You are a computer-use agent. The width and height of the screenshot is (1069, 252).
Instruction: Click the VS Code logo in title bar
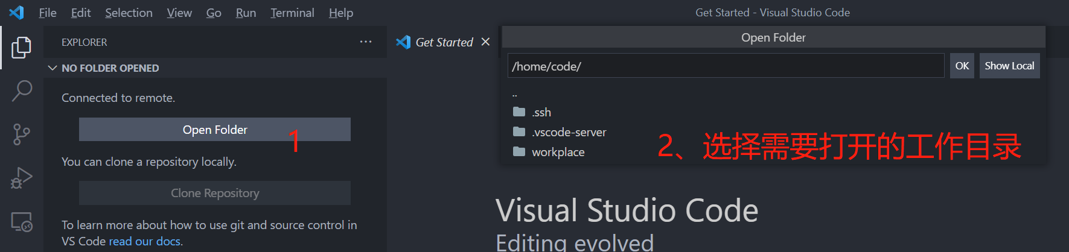click(16, 12)
